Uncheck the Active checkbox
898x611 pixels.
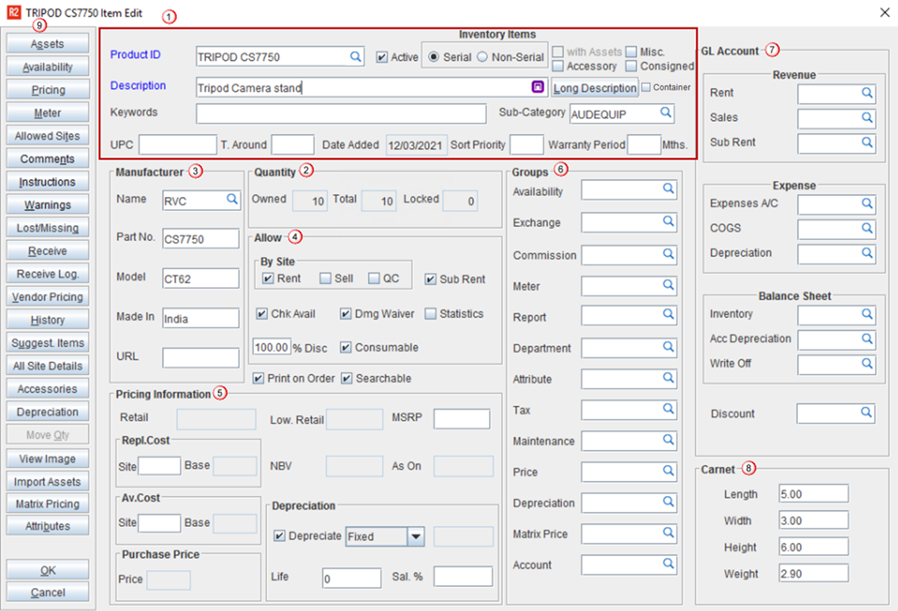[x=382, y=57]
